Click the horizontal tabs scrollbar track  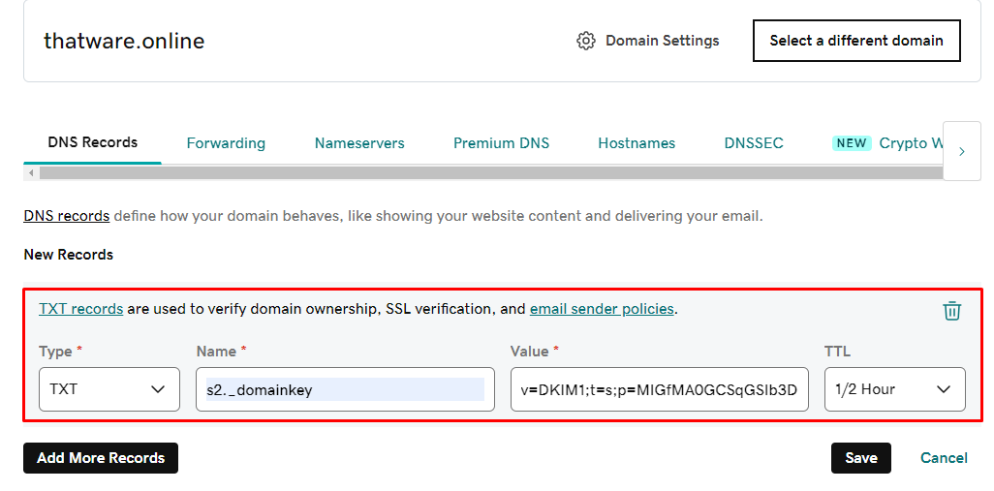491,173
